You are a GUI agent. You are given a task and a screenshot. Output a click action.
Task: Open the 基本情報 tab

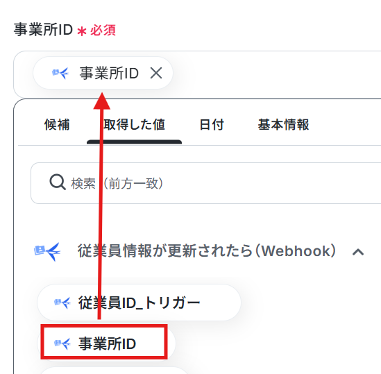point(283,124)
